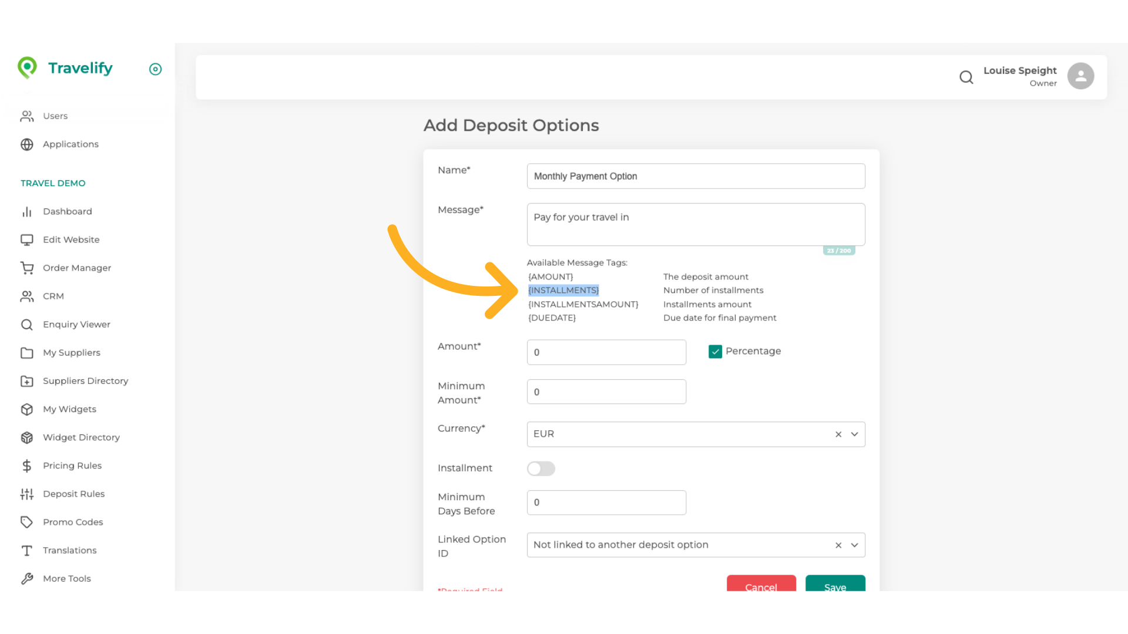Expand the Currency dropdown arrow
The width and height of the screenshot is (1128, 634).
[854, 434]
